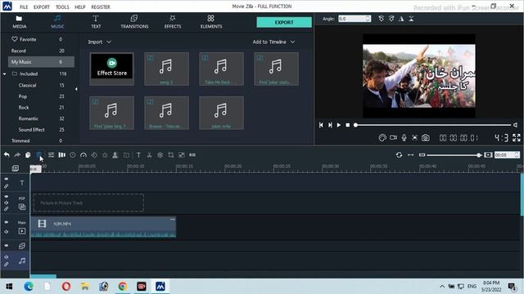The image size is (524, 294).
Task: Mute the preview volume speaker icon
Action: coord(516,125)
